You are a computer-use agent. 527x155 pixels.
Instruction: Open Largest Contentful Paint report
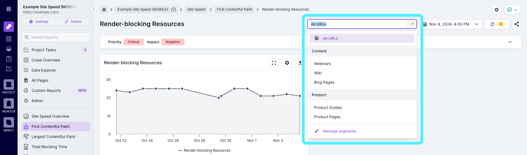click(x=56, y=137)
